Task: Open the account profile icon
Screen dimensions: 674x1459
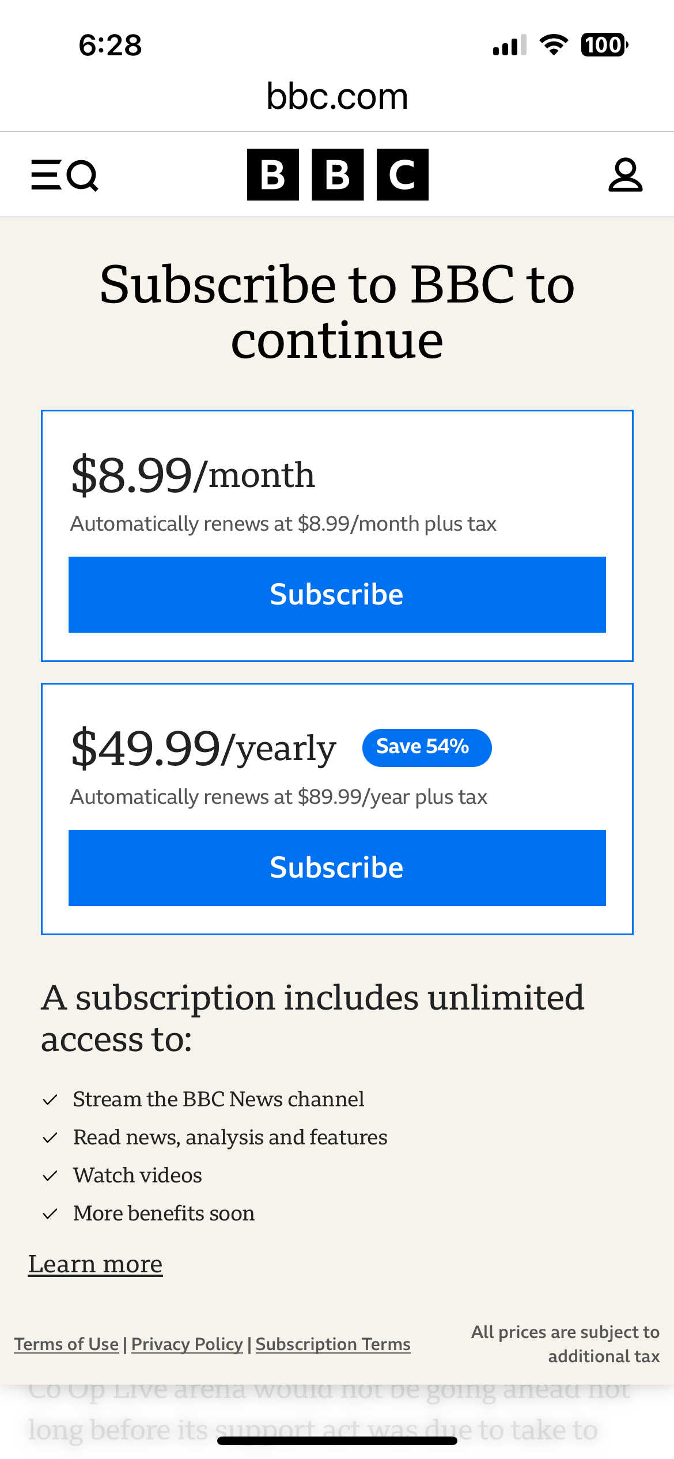Action: [625, 175]
